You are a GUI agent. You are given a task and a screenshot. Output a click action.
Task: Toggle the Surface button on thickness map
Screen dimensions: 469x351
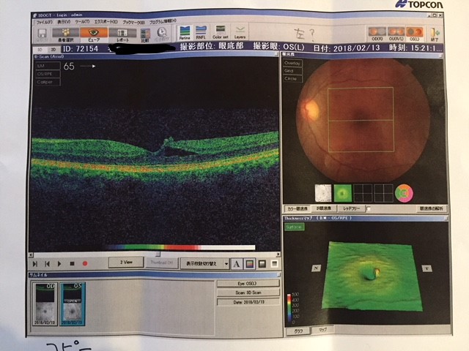tap(295, 227)
